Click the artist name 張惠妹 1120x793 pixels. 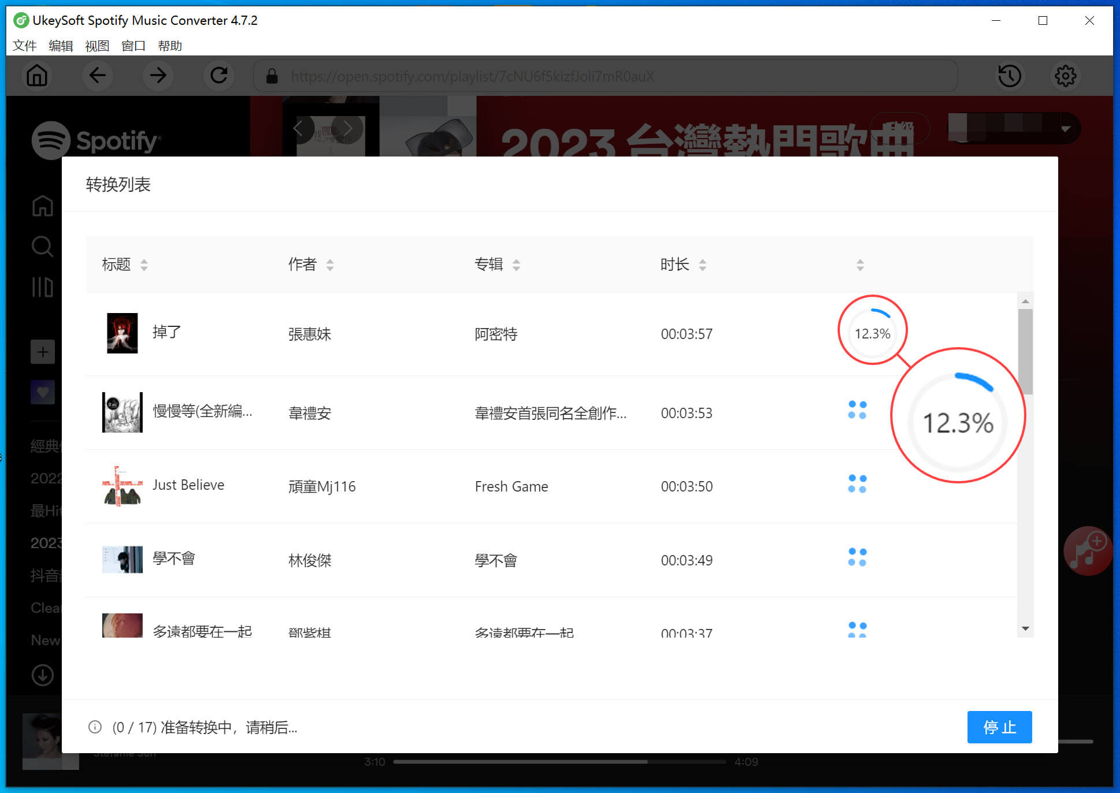point(310,334)
